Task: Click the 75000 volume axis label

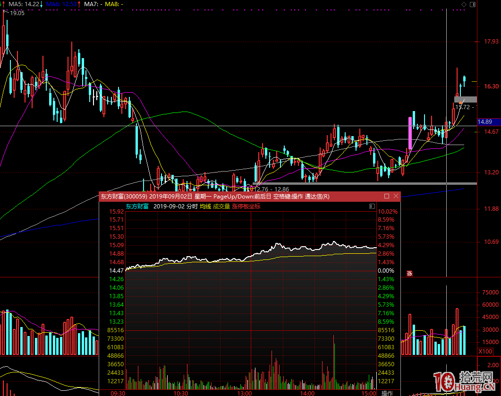Action: tap(490, 293)
